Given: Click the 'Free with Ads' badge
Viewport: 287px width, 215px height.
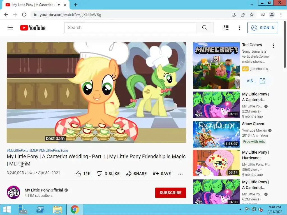Looking at the screenshot, I should point(254,141).
